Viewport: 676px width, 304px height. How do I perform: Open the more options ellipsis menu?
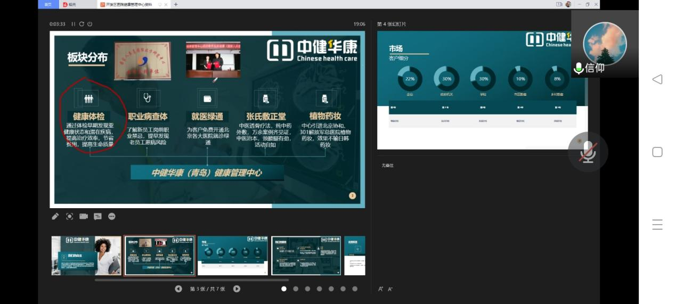[112, 216]
